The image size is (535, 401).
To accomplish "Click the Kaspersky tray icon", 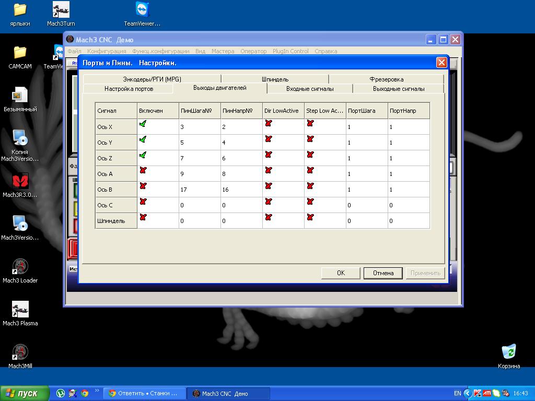I will (x=478, y=394).
